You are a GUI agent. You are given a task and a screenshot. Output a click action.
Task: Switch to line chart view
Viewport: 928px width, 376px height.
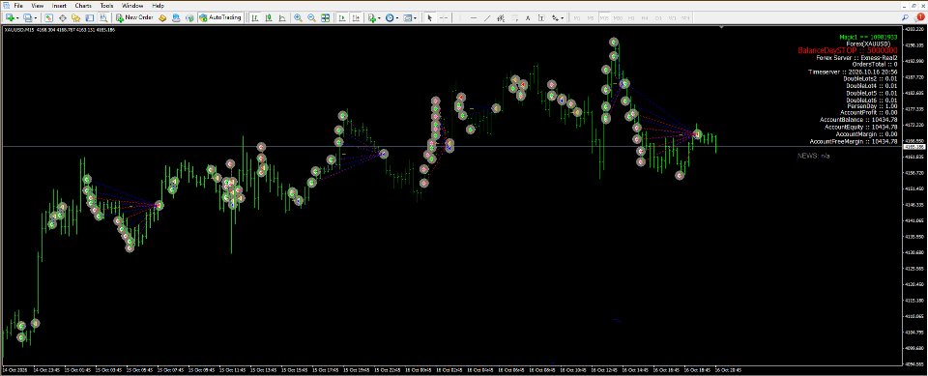[281, 17]
